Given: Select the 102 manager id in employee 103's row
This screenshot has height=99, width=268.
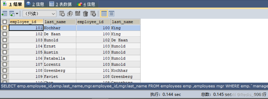Looking at the screenshot, I should 93,40.
